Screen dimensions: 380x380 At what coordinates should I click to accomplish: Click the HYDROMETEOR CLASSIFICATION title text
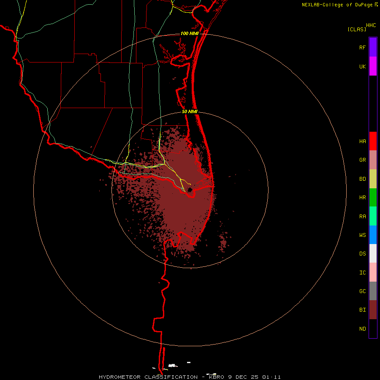click(148, 377)
